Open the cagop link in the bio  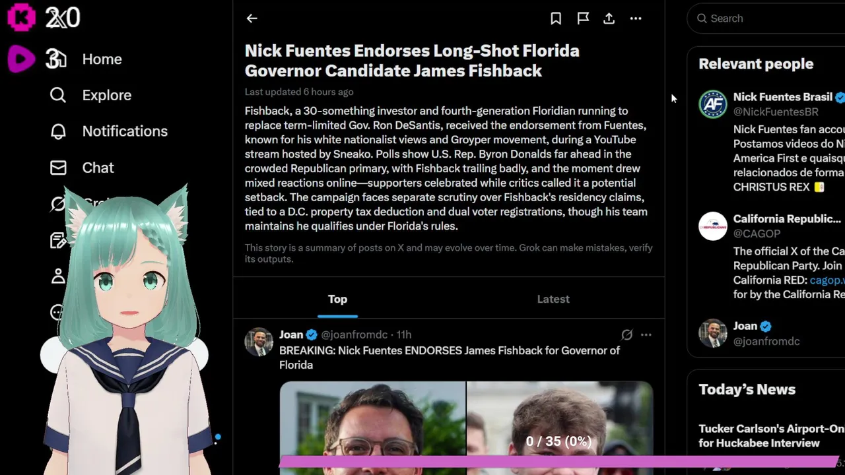[827, 280]
